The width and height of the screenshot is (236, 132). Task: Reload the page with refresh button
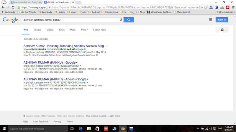coord(13,7)
